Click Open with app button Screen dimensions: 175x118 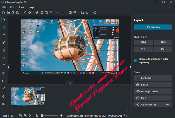tap(153, 105)
